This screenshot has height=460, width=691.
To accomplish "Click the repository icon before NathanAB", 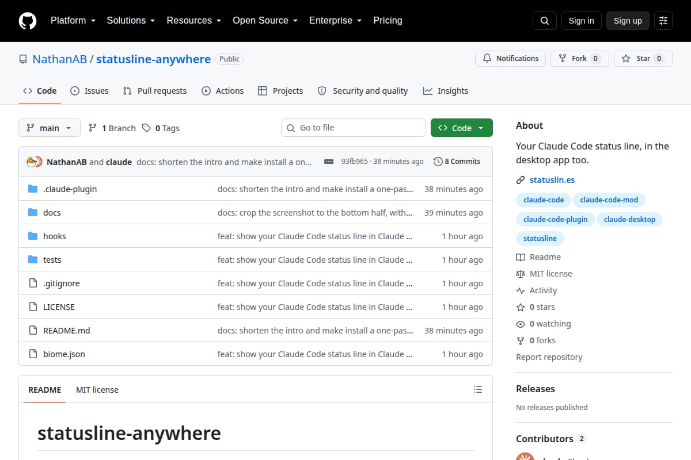I will pyautogui.click(x=23, y=59).
